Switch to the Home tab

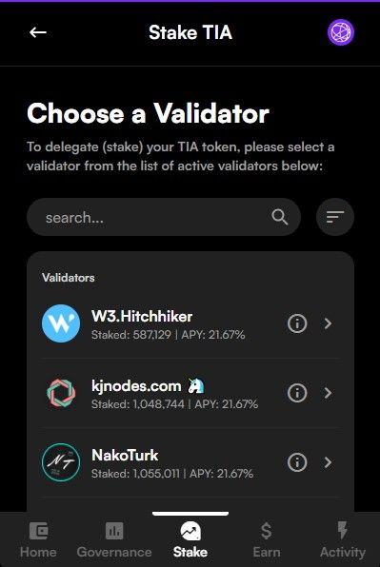pyautogui.click(x=38, y=539)
